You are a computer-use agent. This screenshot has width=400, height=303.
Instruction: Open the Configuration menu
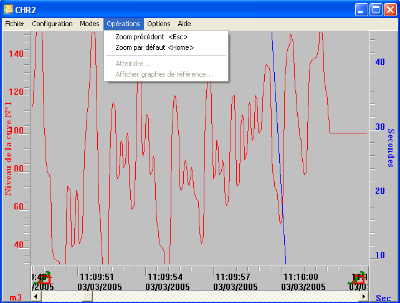tap(52, 24)
